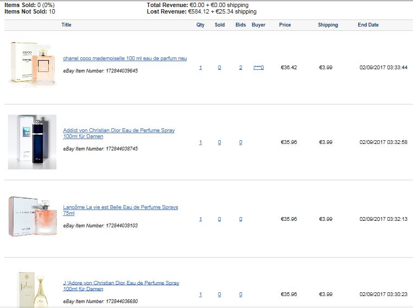Sort table by Title column header
The height and width of the screenshot is (308, 413).
coord(66,25)
